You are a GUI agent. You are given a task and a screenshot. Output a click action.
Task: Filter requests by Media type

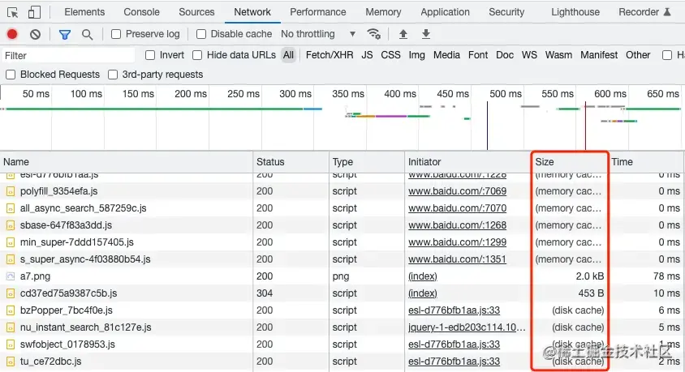(446, 55)
